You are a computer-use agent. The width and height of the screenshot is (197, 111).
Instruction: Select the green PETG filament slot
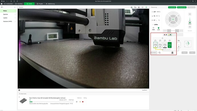[x=170, y=45]
